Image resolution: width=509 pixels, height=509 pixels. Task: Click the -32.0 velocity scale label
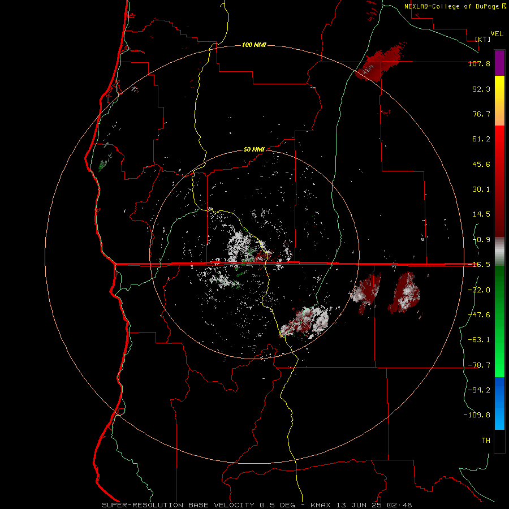tap(479, 290)
